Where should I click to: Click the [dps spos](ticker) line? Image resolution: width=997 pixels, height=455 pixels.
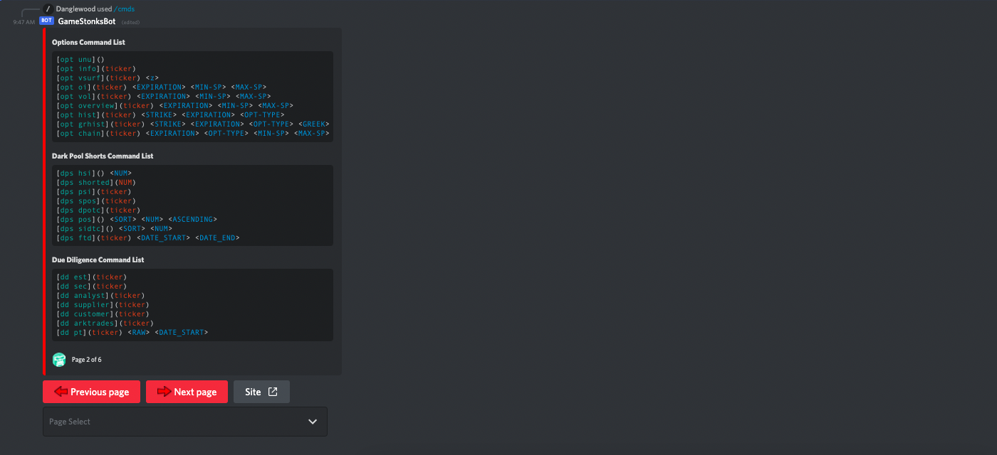[x=96, y=201]
